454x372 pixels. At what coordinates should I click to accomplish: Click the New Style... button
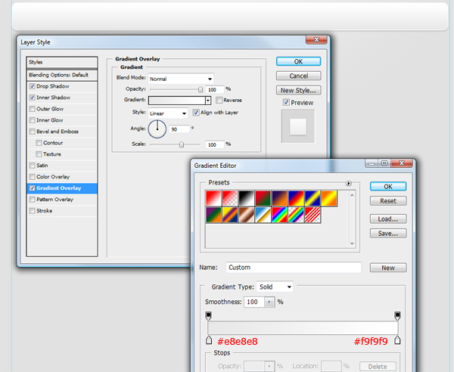pos(299,90)
